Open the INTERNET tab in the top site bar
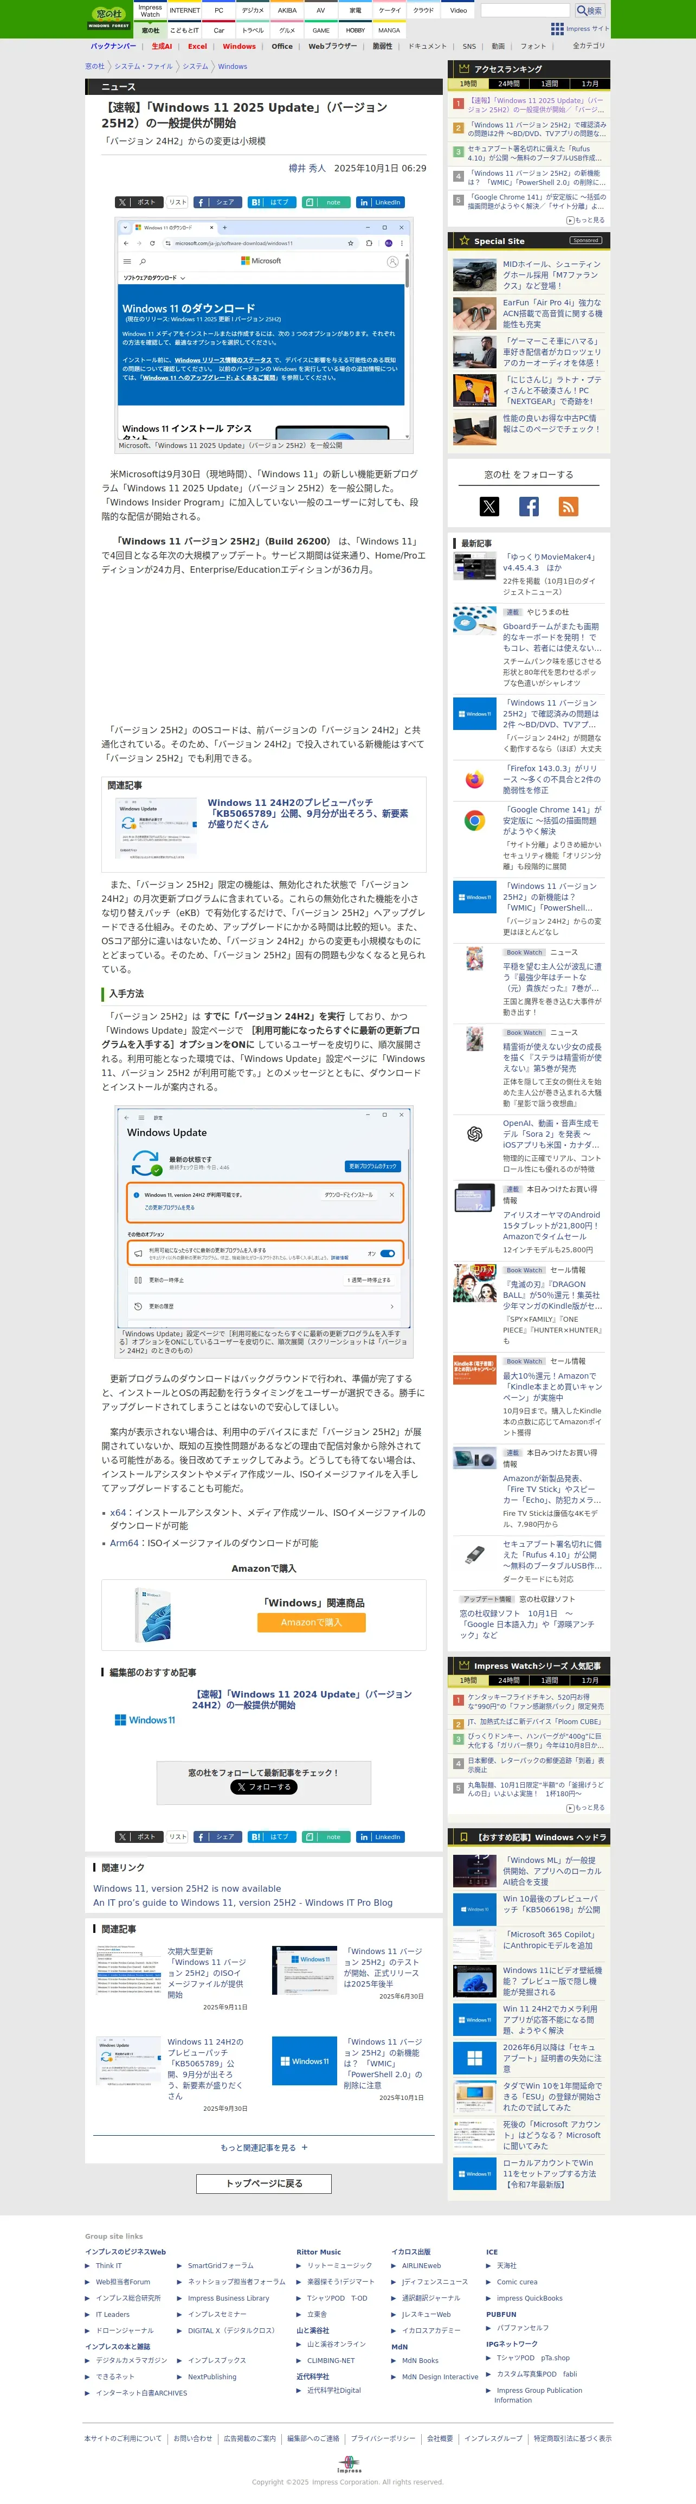The image size is (696, 2504). pos(185,11)
